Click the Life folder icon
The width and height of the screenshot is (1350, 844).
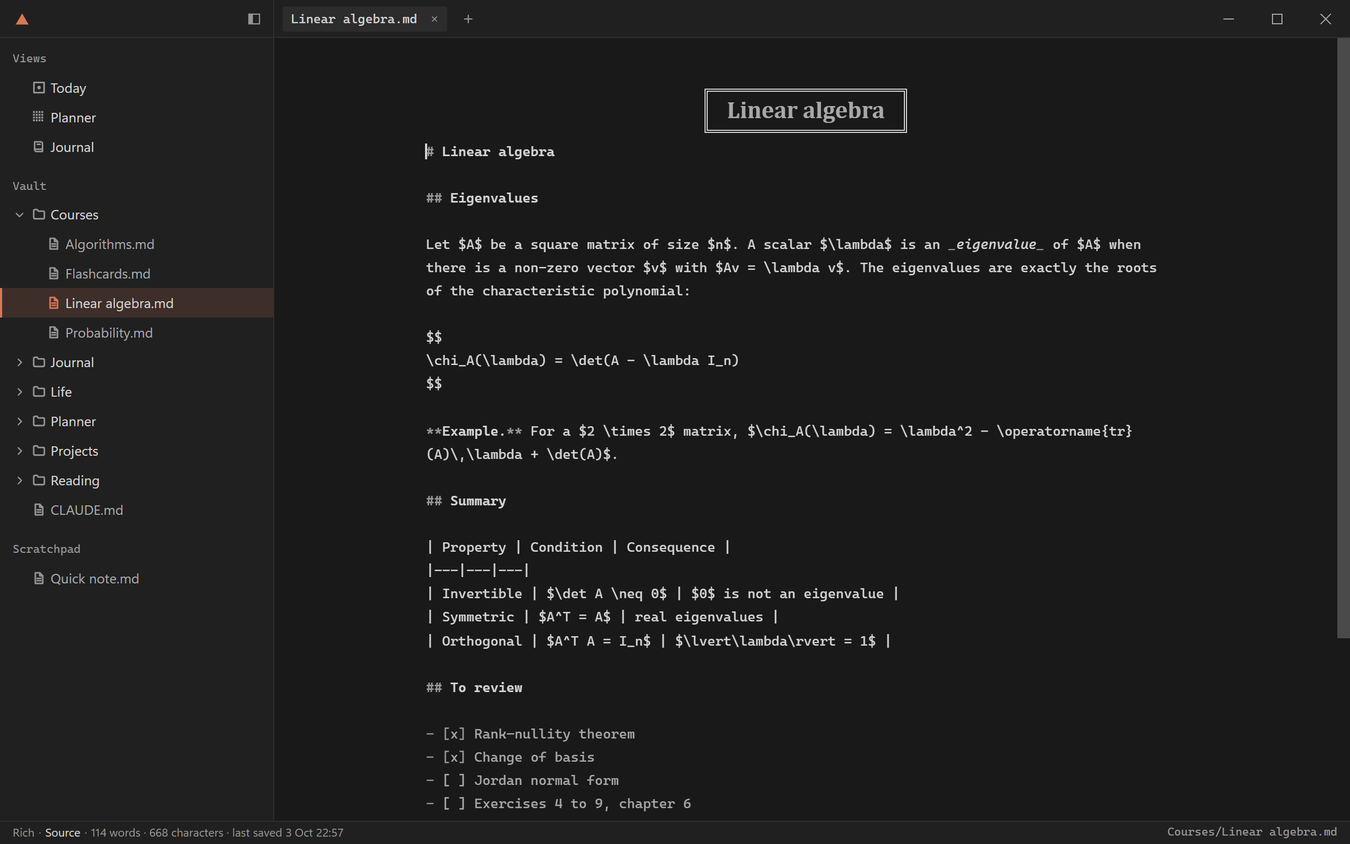38,392
